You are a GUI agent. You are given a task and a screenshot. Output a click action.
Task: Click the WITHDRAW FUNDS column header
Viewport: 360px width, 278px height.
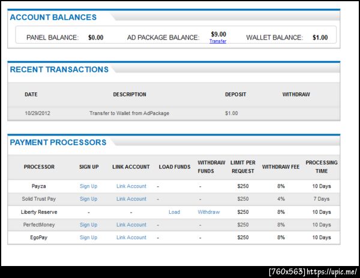211,167
